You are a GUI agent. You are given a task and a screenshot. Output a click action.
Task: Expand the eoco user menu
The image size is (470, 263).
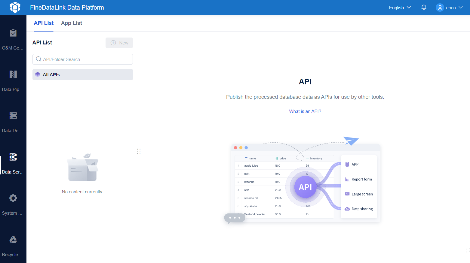pyautogui.click(x=449, y=8)
